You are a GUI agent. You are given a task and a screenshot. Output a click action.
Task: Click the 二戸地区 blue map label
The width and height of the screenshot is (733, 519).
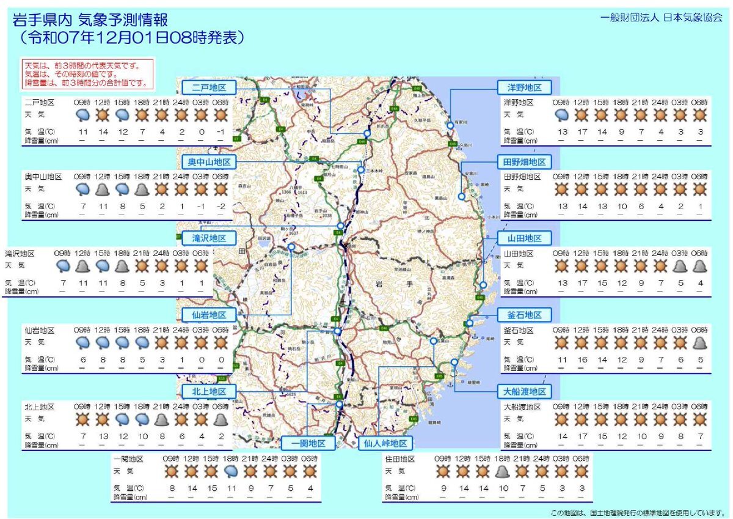(208, 86)
